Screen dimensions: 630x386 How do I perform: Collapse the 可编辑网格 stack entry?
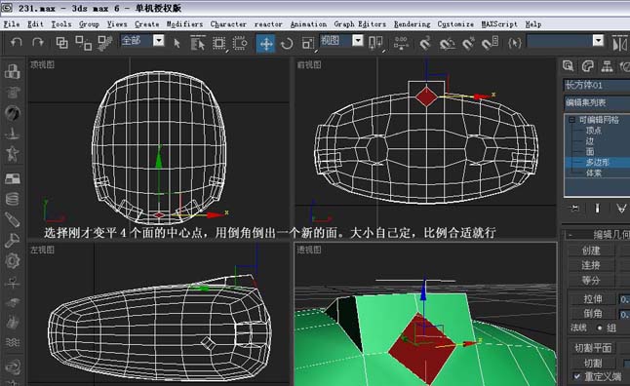(x=572, y=120)
